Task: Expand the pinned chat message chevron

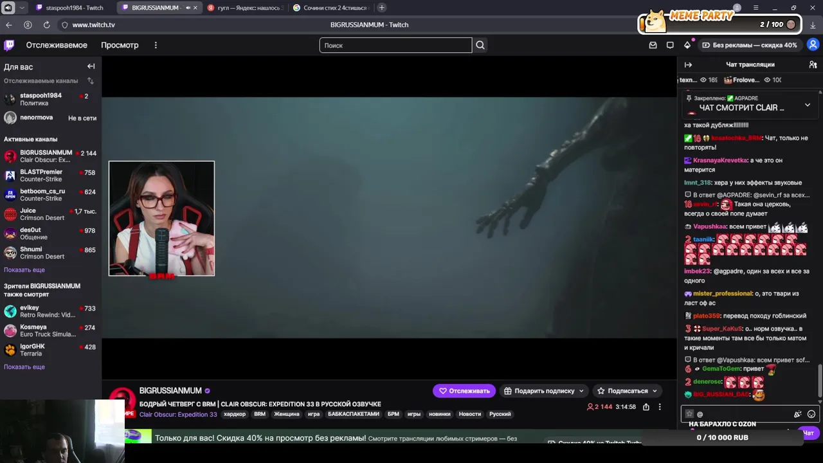Action: click(808, 105)
